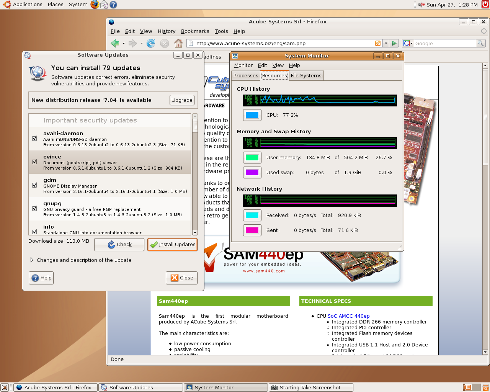Open the System menu in top panel

click(78, 5)
